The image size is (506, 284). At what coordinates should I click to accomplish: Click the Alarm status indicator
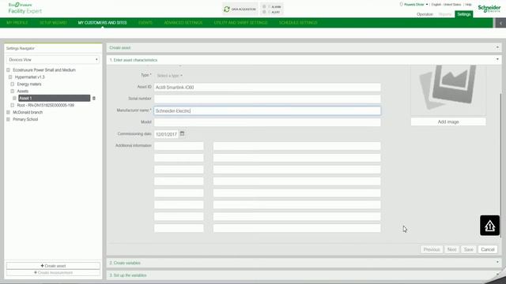(264, 7)
